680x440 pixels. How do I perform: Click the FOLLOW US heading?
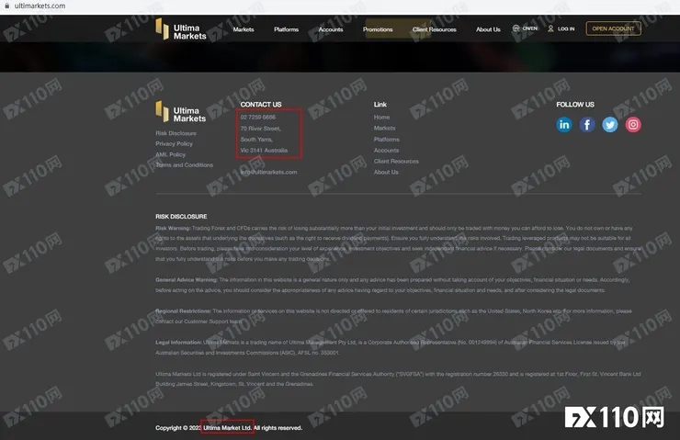[x=575, y=105]
